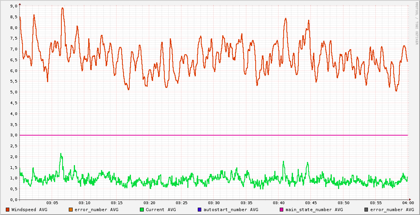Image resolution: width=420 pixels, height=215 pixels.
Task: Click the 9,0 value on the y-axis
Action: (13, 6)
